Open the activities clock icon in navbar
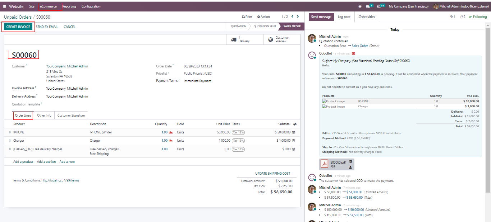This screenshot has height=222, width=491. click(x=380, y=6)
